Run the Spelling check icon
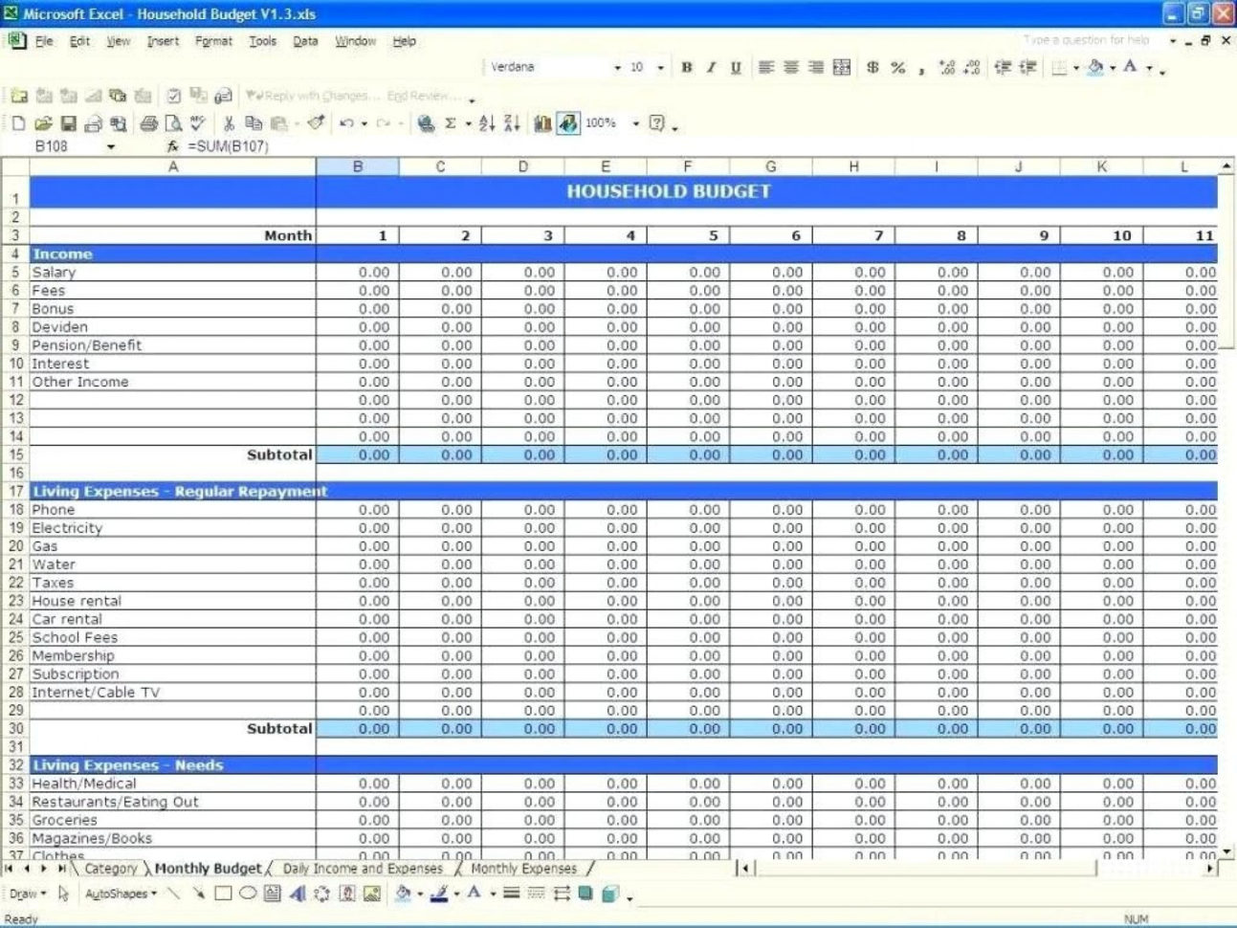 click(x=197, y=122)
